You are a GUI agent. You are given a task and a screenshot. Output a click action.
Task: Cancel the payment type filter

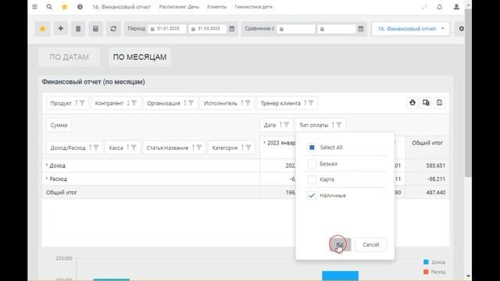click(x=371, y=244)
